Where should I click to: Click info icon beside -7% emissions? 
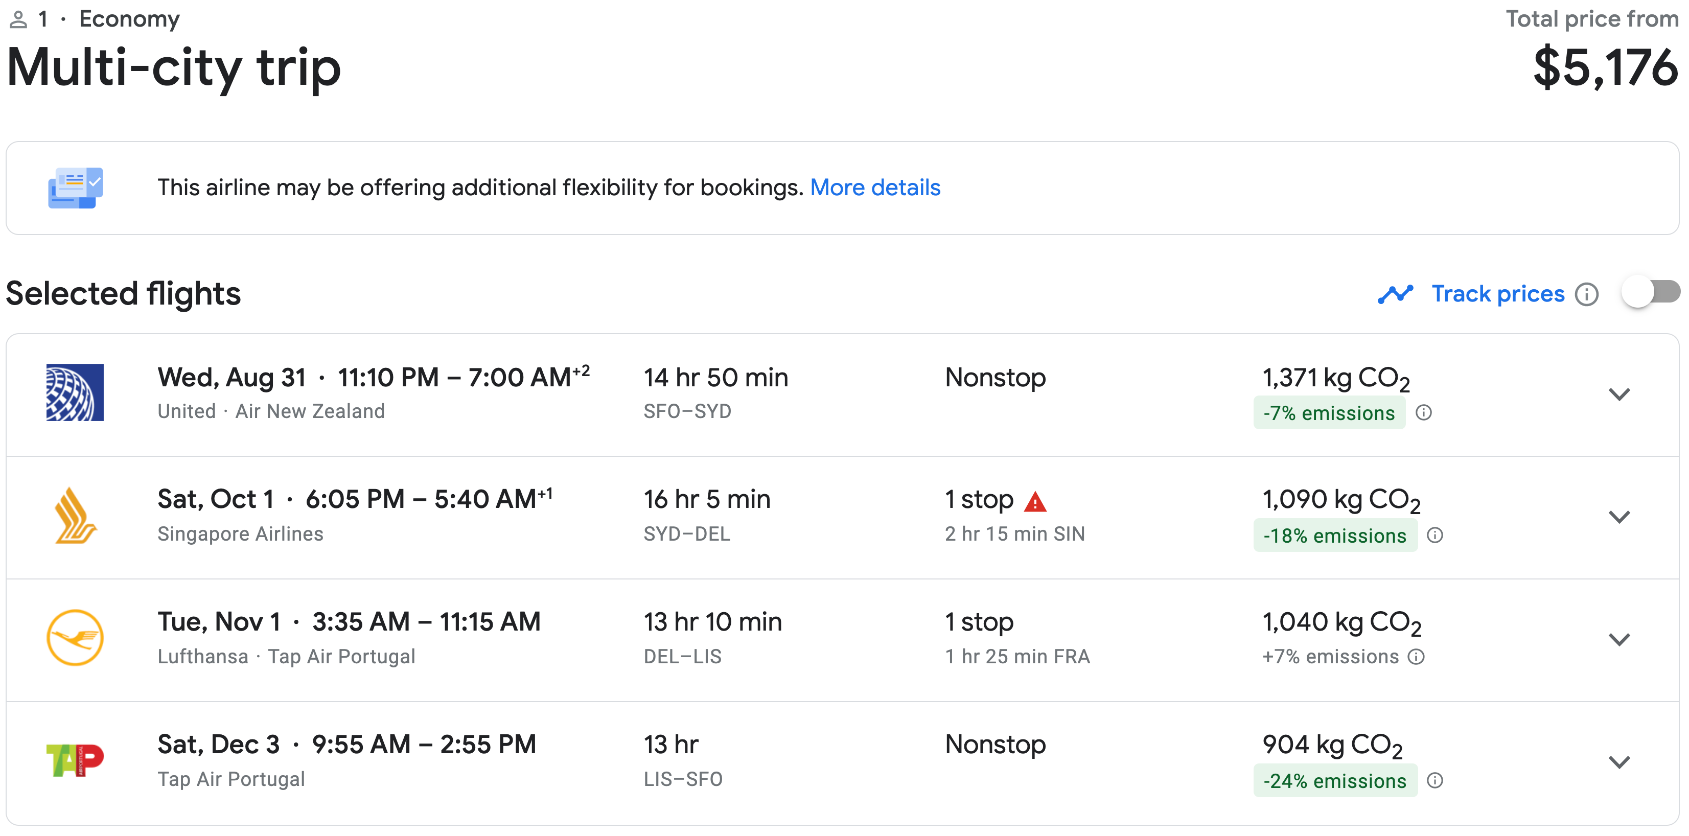click(x=1423, y=413)
